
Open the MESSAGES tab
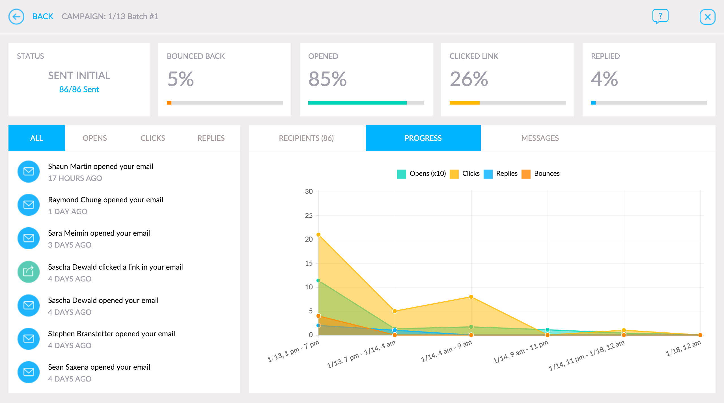coord(540,138)
